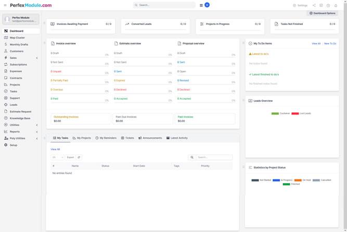
Task: Click the Map Cluster sidebar icon
Action: (6, 37)
